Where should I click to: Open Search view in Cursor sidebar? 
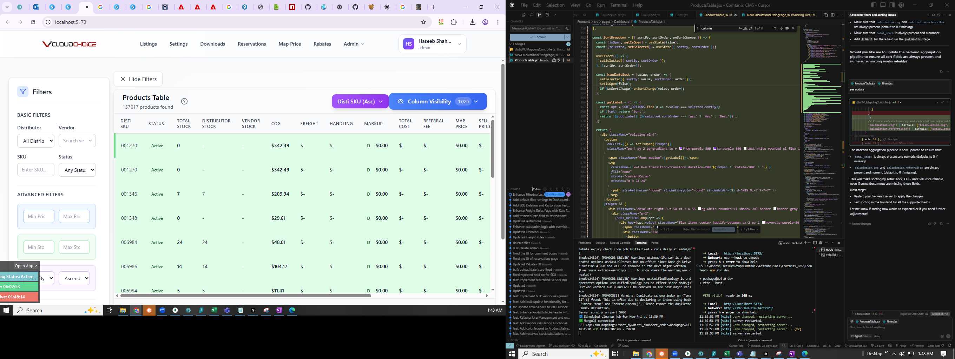coord(532,15)
